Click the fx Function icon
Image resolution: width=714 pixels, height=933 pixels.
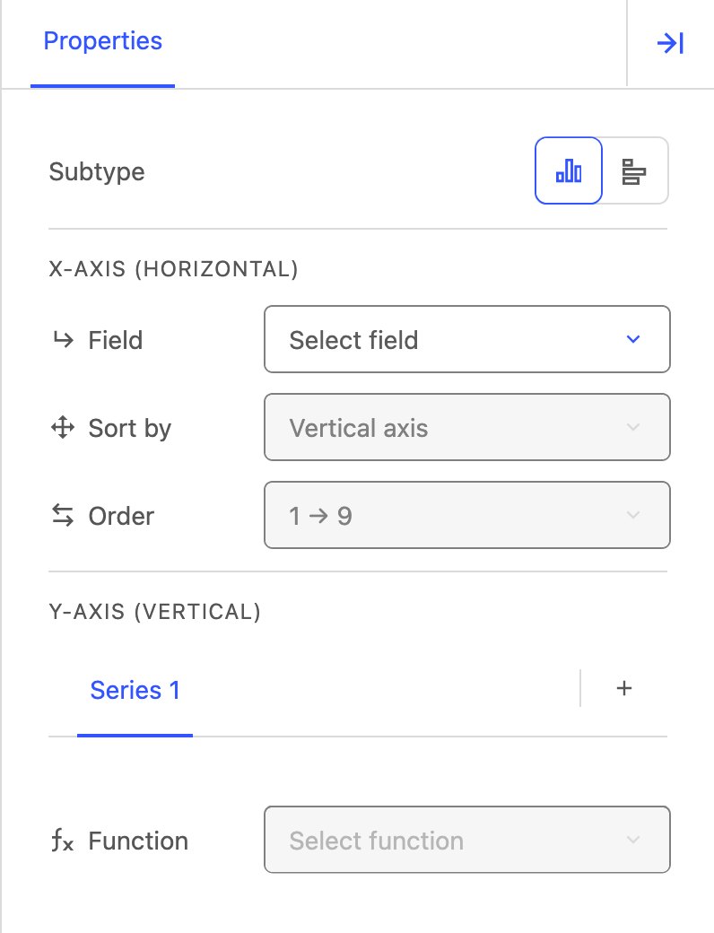click(x=63, y=841)
